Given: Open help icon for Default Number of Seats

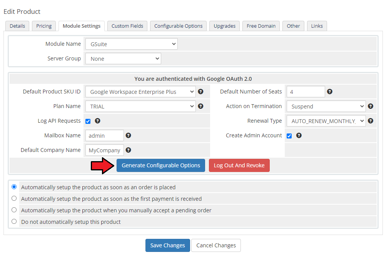Looking at the screenshot, I should (x=330, y=92).
